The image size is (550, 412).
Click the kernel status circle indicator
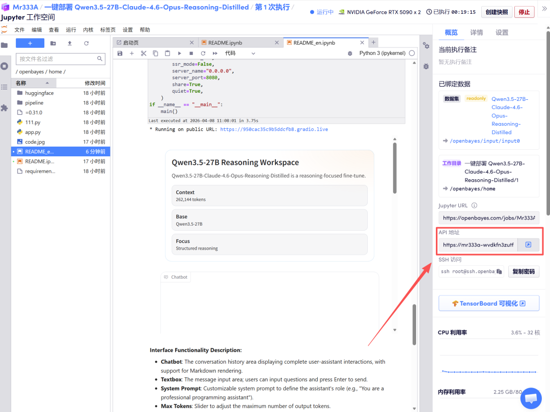(412, 53)
